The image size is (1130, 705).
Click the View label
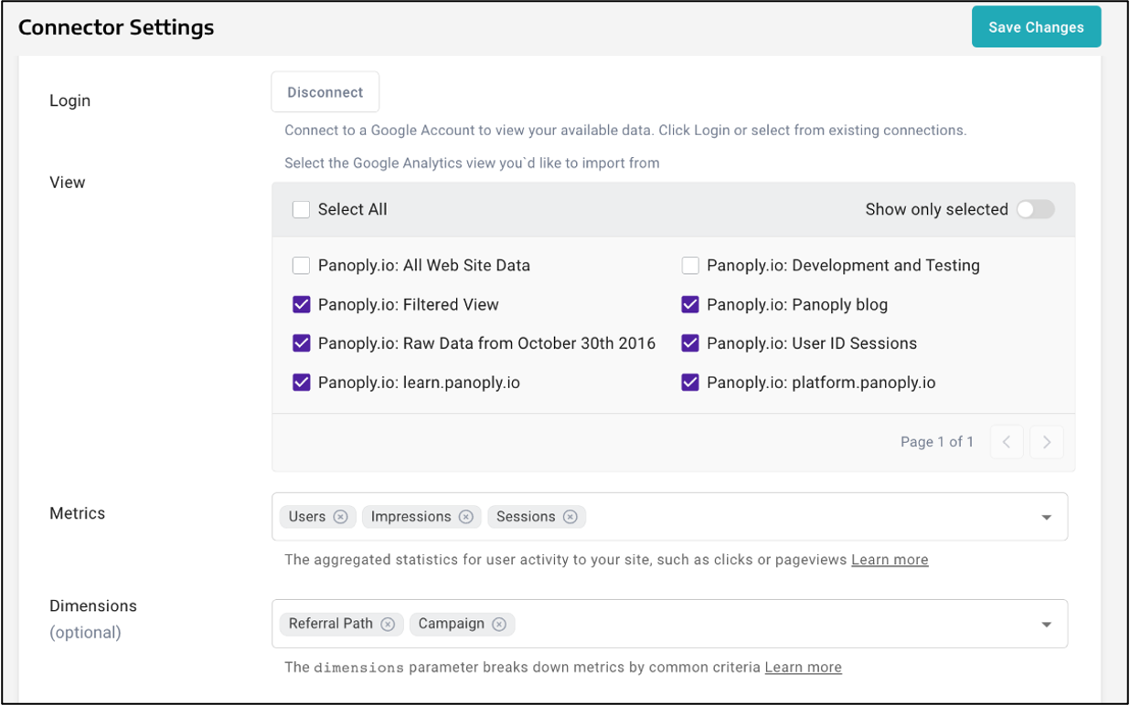[x=68, y=183]
